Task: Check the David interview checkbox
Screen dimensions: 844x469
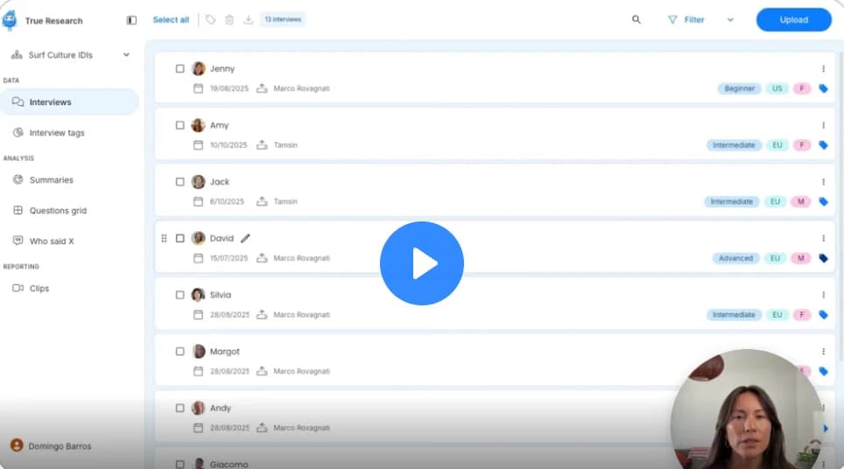Action: point(179,238)
